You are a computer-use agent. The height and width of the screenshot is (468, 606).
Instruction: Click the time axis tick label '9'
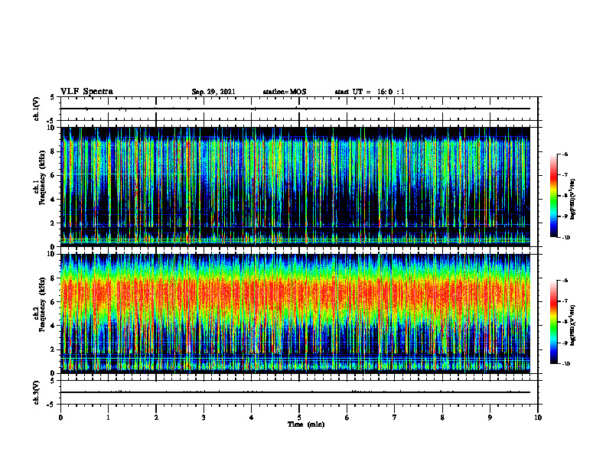490,418
